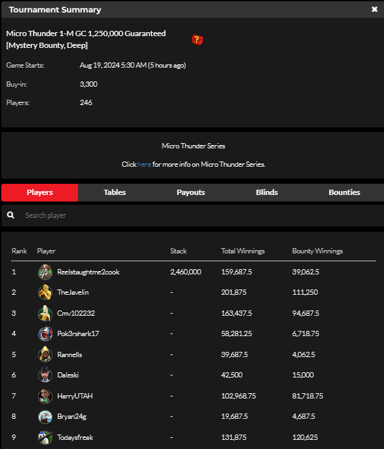
Task: Click the 2,460,000 stack value
Action: coord(185,272)
